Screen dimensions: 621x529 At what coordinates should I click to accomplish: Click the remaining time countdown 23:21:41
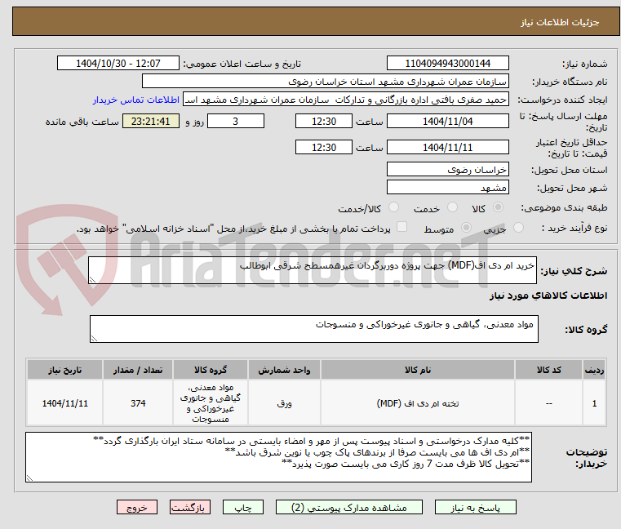151,122
